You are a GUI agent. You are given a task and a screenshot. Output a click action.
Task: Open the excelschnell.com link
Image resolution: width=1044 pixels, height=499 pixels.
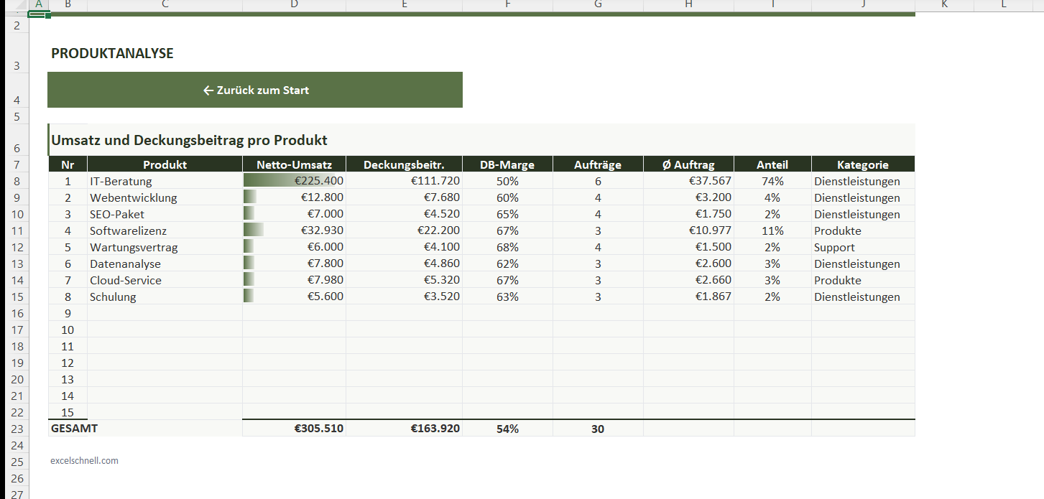(x=85, y=461)
